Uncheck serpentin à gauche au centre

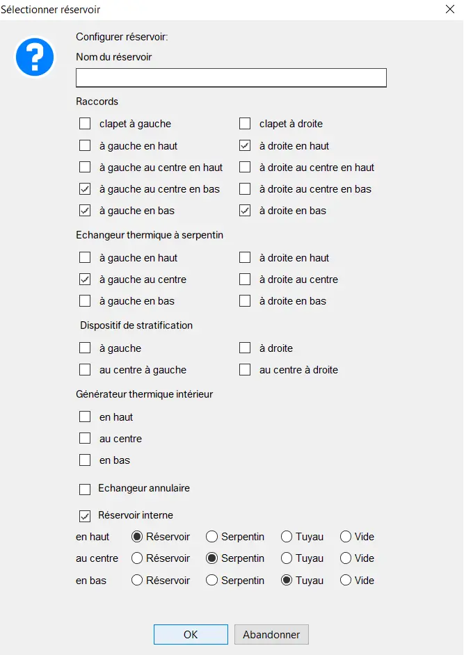pyautogui.click(x=85, y=280)
